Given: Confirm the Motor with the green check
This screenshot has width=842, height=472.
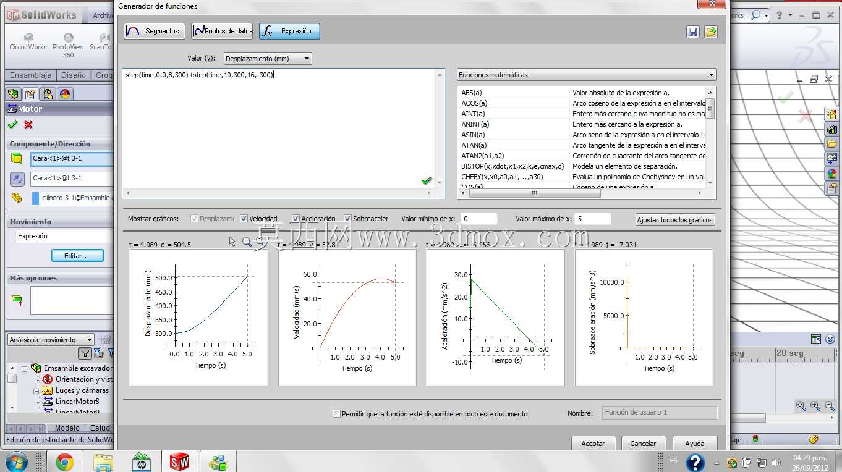Looking at the screenshot, I should pos(12,125).
